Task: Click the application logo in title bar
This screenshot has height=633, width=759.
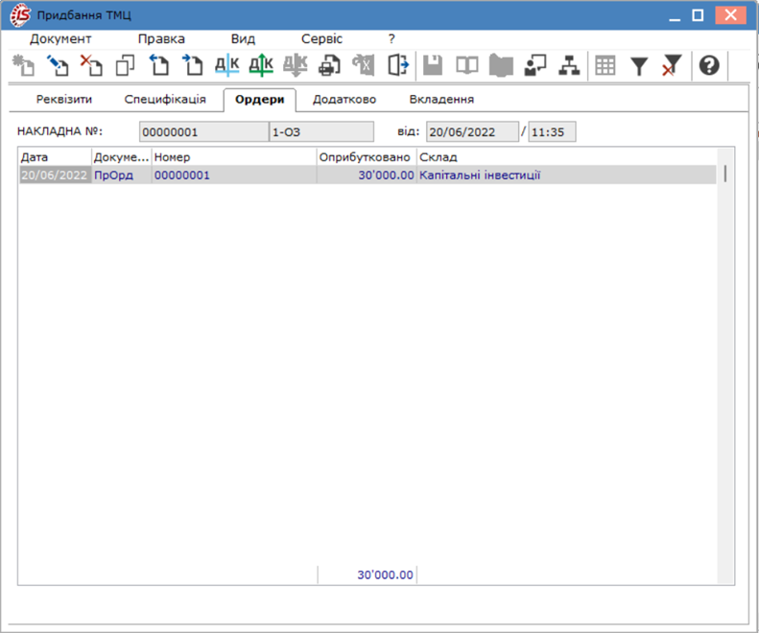Action: point(20,15)
